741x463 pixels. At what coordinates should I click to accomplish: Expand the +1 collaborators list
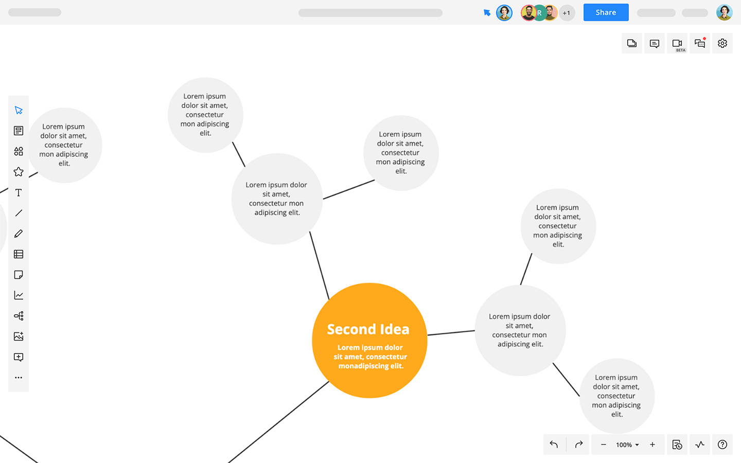(567, 13)
